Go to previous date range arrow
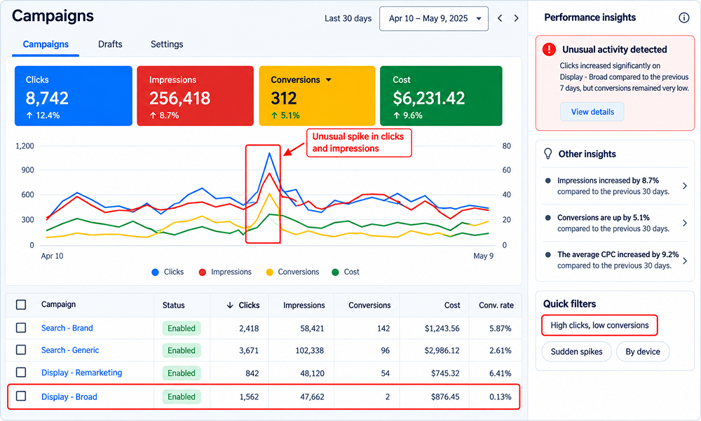701x421 pixels. click(500, 18)
